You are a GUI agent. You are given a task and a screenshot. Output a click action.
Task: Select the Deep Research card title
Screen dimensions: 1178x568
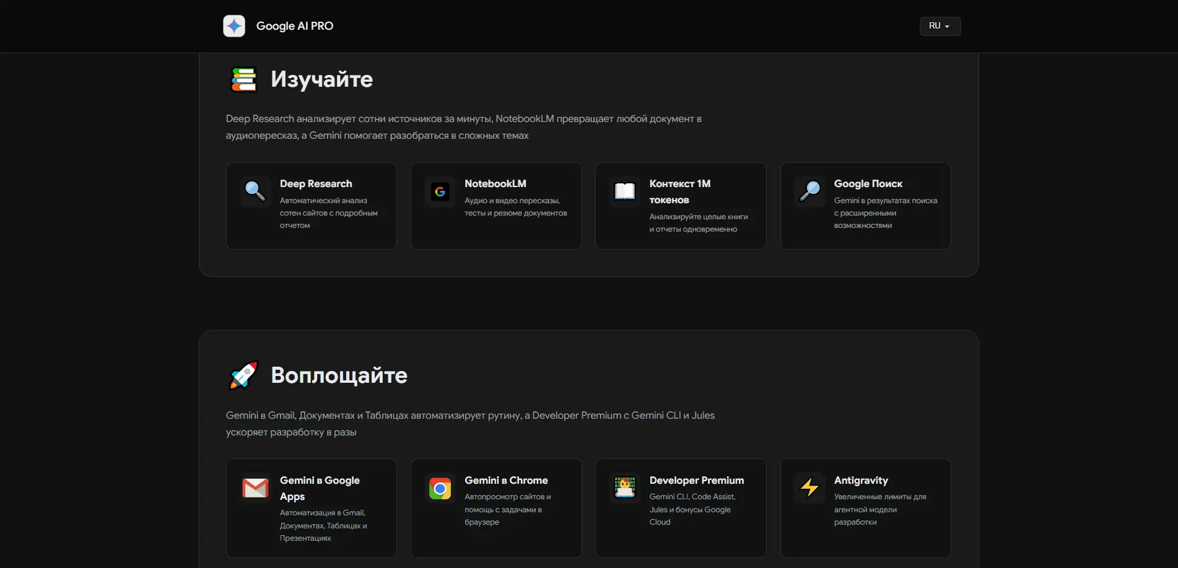tap(316, 184)
